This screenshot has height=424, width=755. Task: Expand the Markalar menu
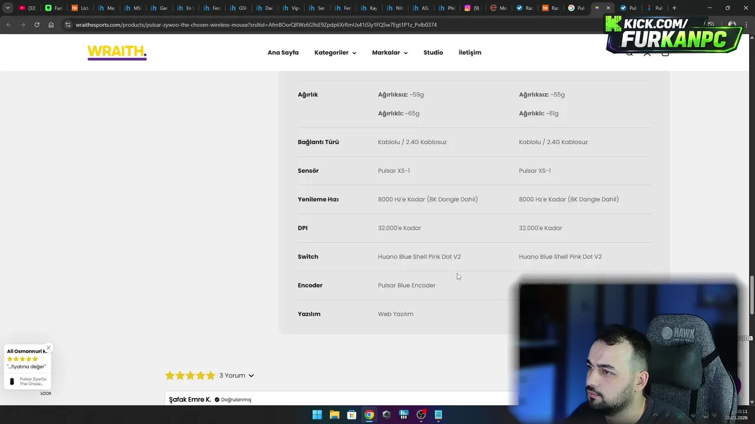tap(390, 52)
